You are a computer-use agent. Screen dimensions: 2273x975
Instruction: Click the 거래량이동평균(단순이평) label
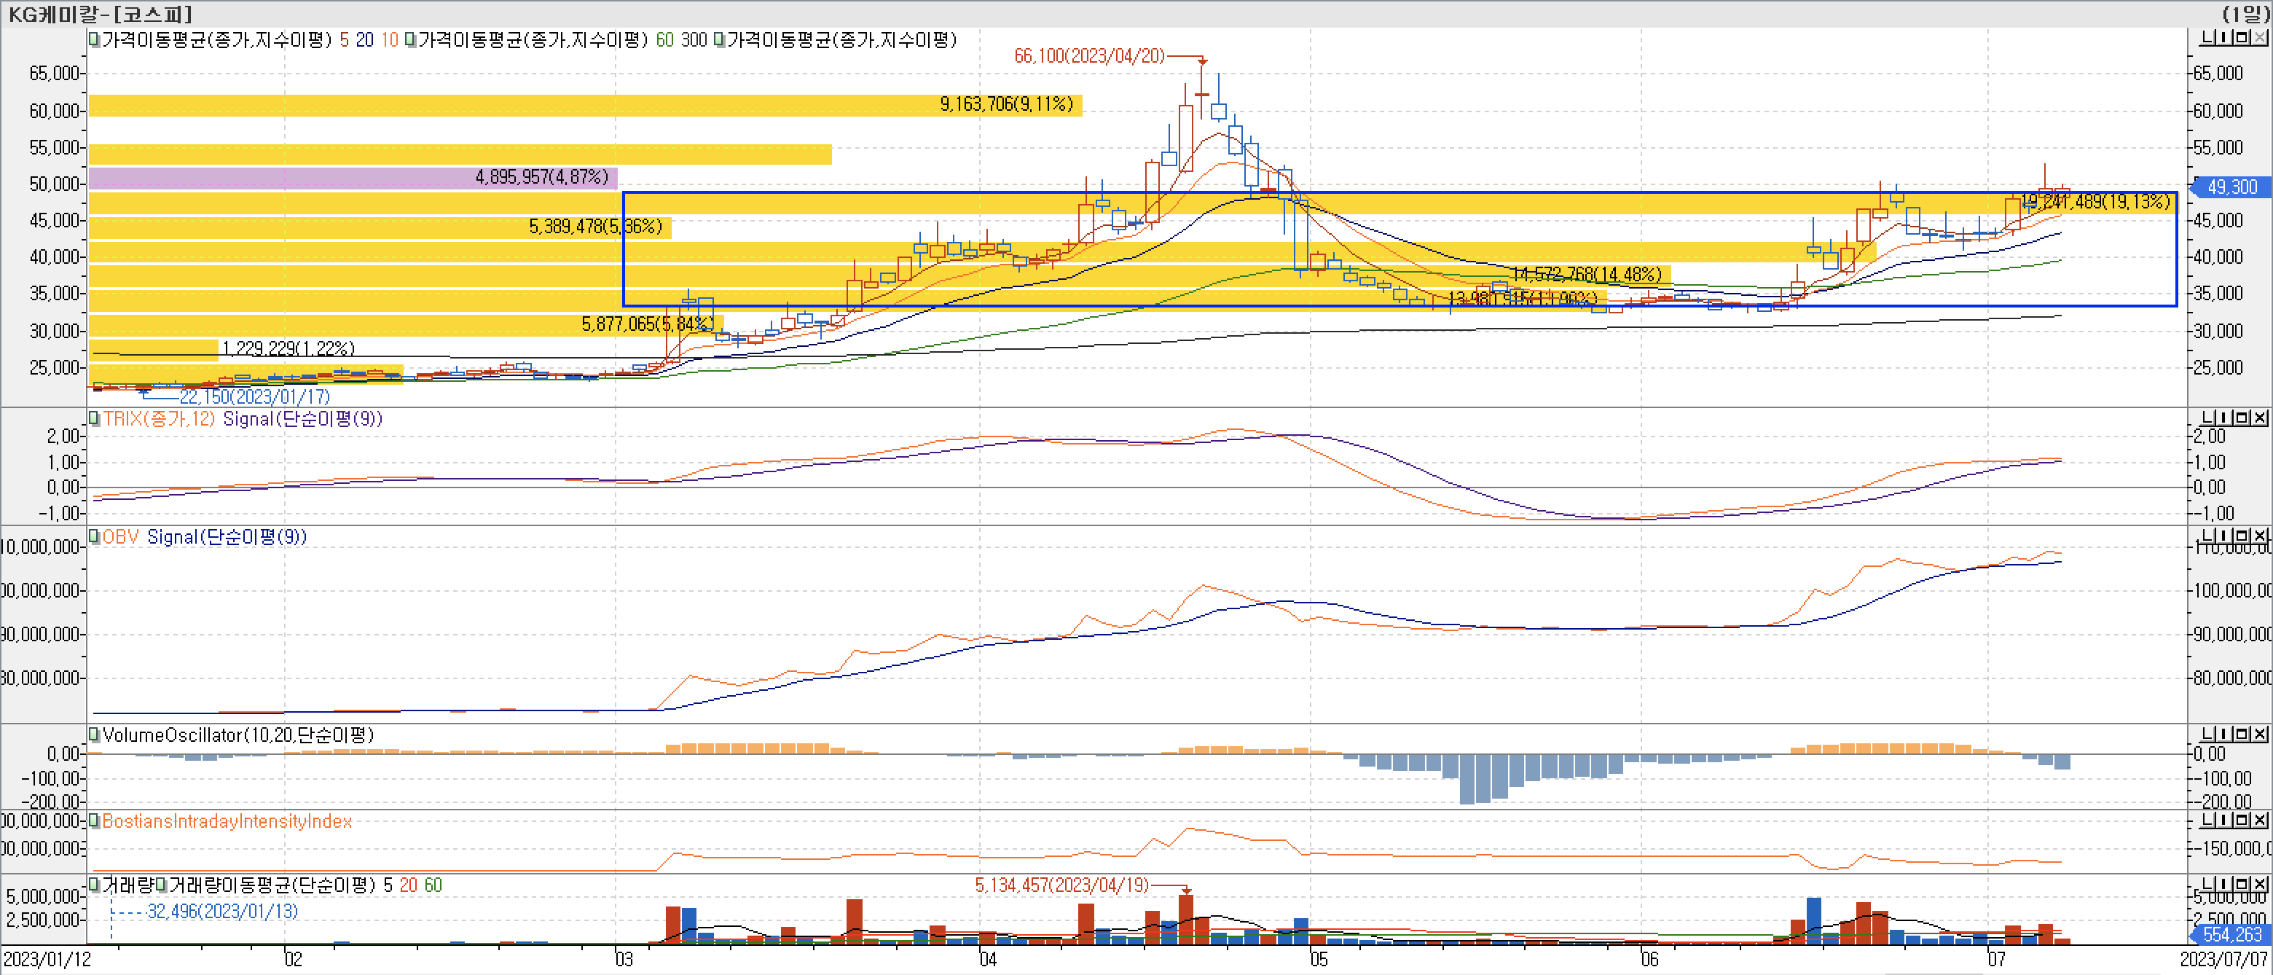(x=272, y=884)
